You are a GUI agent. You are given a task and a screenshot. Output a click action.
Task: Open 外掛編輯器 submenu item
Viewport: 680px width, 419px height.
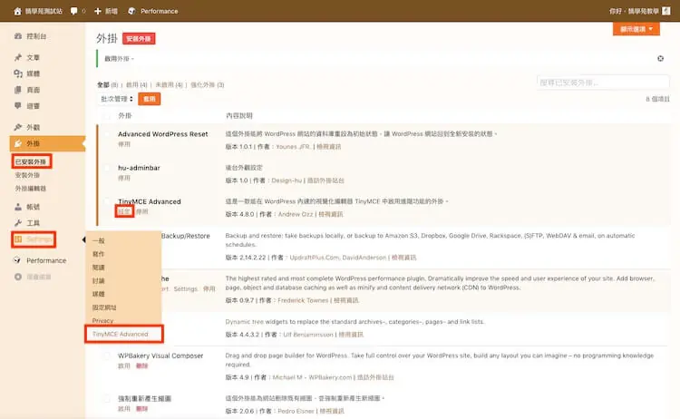tap(30, 189)
